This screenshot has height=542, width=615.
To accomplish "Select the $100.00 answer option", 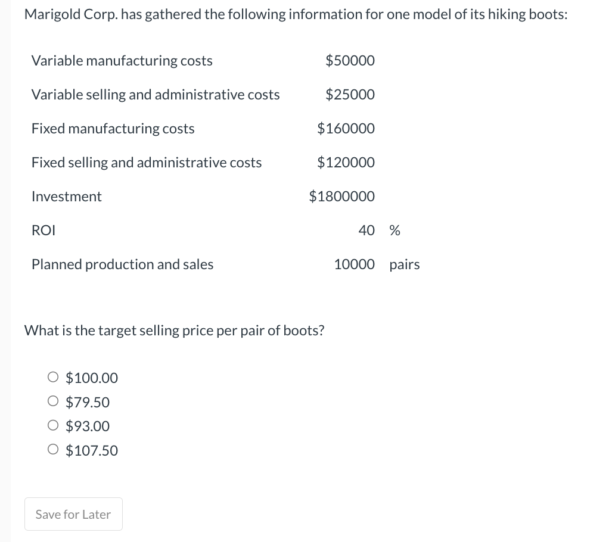I will coord(53,376).
